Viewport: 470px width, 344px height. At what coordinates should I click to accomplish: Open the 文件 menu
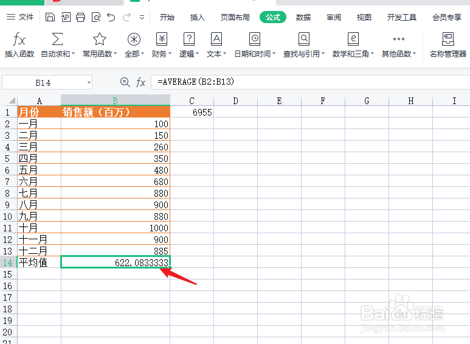[20, 17]
